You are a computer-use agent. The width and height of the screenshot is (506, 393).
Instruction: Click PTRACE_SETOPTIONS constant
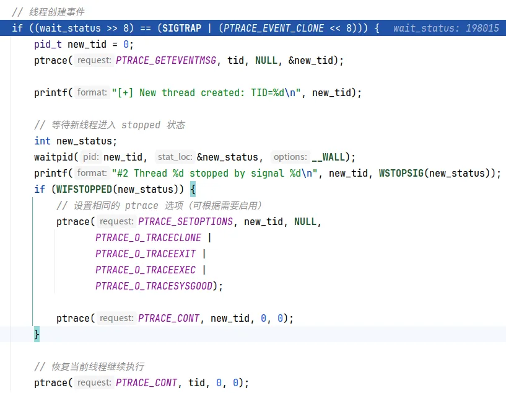click(x=186, y=222)
